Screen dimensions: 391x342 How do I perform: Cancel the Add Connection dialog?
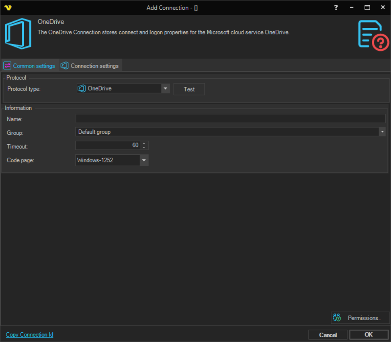coord(328,335)
